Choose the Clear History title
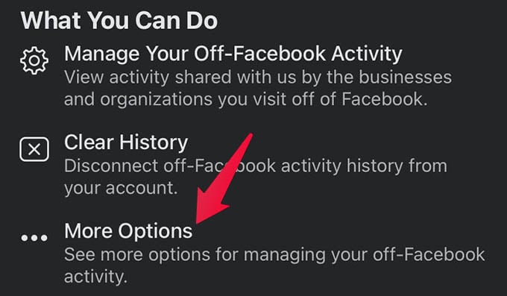The height and width of the screenshot is (296, 507). pos(126,142)
